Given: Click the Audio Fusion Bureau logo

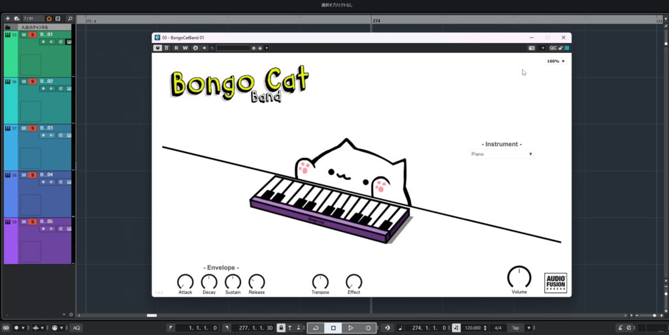Looking at the screenshot, I should 555,283.
